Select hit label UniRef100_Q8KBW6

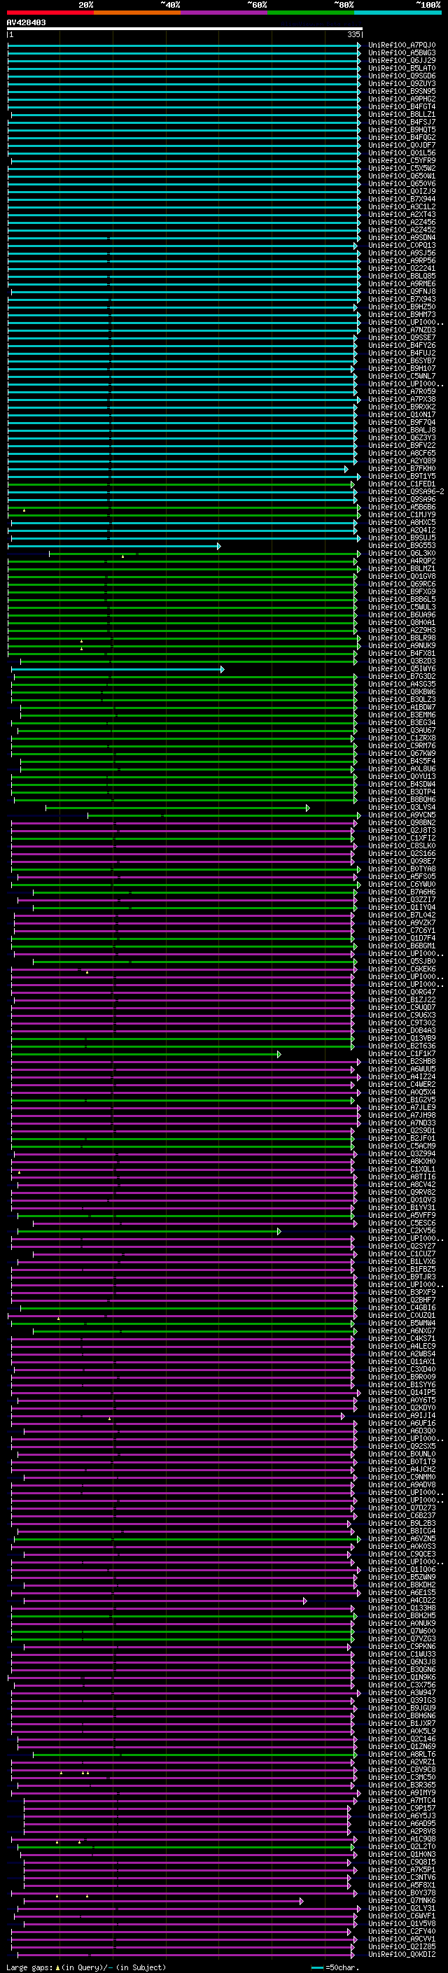coord(402,691)
